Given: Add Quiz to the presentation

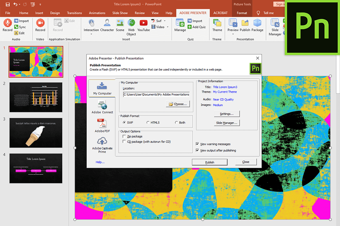Looking at the screenshot, I should pos(197,27).
